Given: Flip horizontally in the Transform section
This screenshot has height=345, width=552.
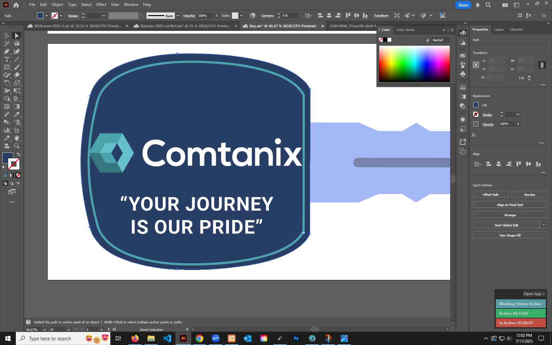Looking at the screenshot, I should tap(521, 78).
